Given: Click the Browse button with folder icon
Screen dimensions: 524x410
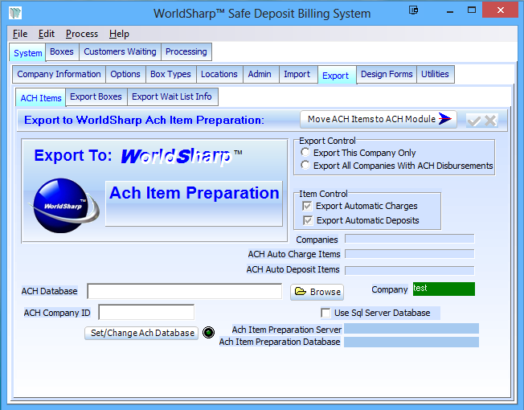Looking at the screenshot, I should (317, 292).
